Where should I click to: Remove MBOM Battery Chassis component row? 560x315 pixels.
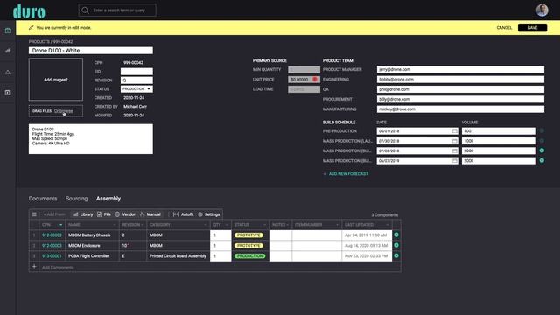(x=396, y=234)
